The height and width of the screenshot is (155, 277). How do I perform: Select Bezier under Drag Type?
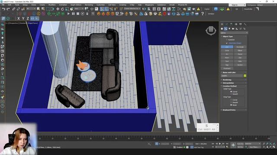(x=231, y=105)
